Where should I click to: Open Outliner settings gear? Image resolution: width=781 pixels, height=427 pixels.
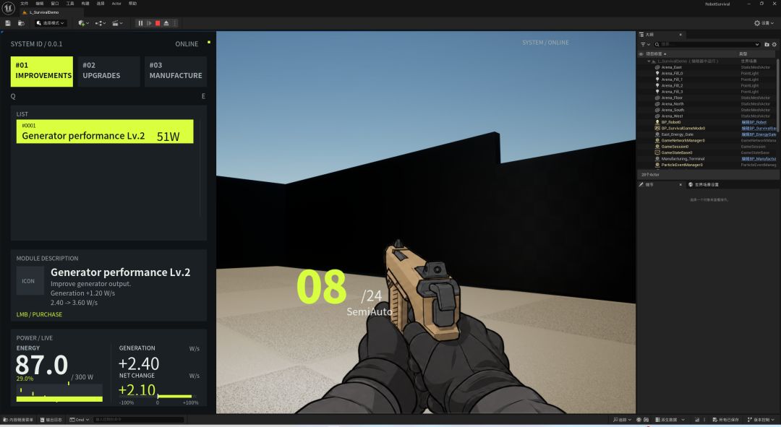[774, 44]
